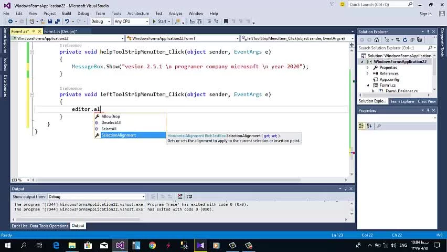Screen dimensions: 447x252
Task: Toggle word wrap in Output panel
Action: 189,197
